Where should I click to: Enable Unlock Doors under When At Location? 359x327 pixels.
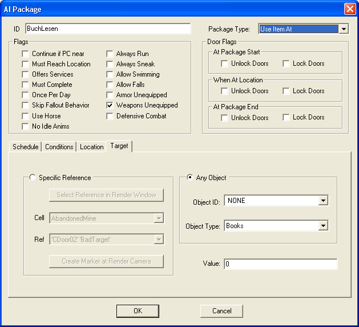pos(225,91)
